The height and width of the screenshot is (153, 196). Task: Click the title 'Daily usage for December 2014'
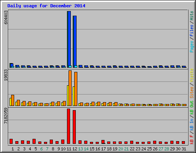pyautogui.click(x=46, y=6)
